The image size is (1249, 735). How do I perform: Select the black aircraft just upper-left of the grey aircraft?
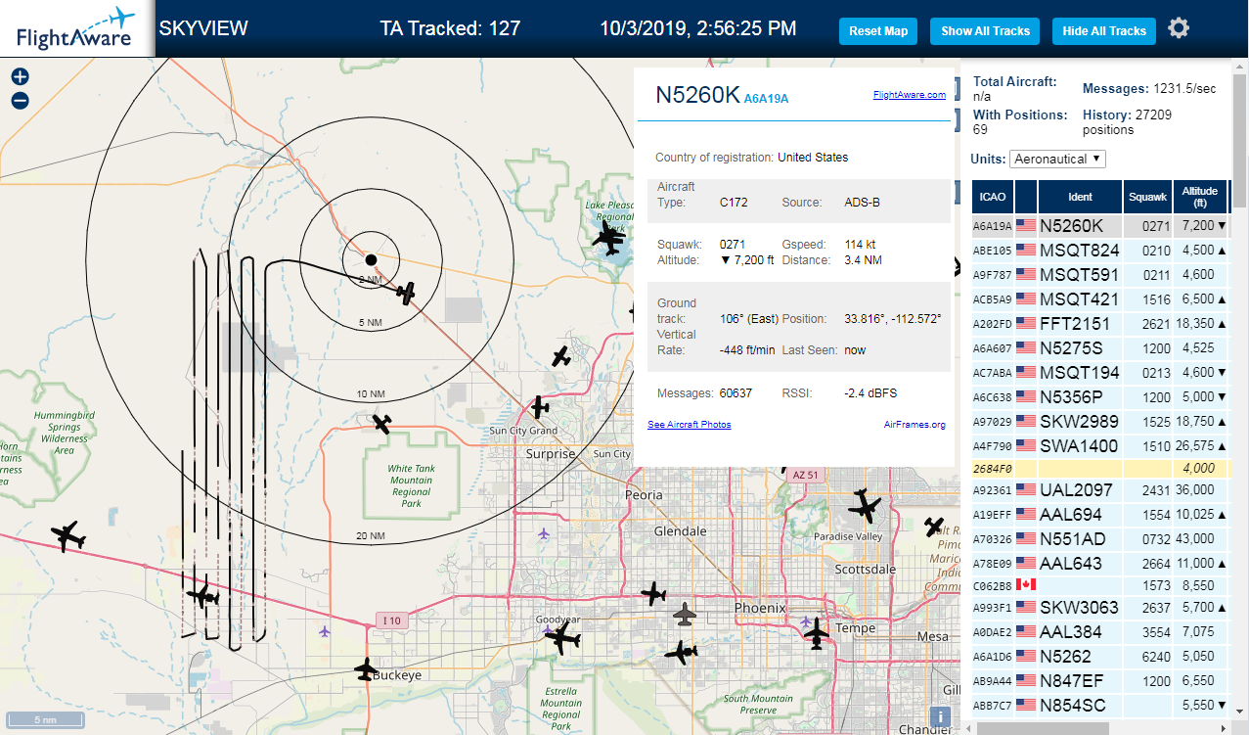[x=653, y=592]
